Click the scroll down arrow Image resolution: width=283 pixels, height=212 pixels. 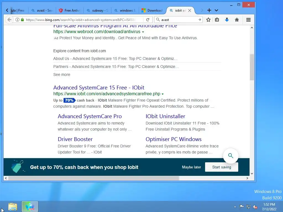point(252,174)
